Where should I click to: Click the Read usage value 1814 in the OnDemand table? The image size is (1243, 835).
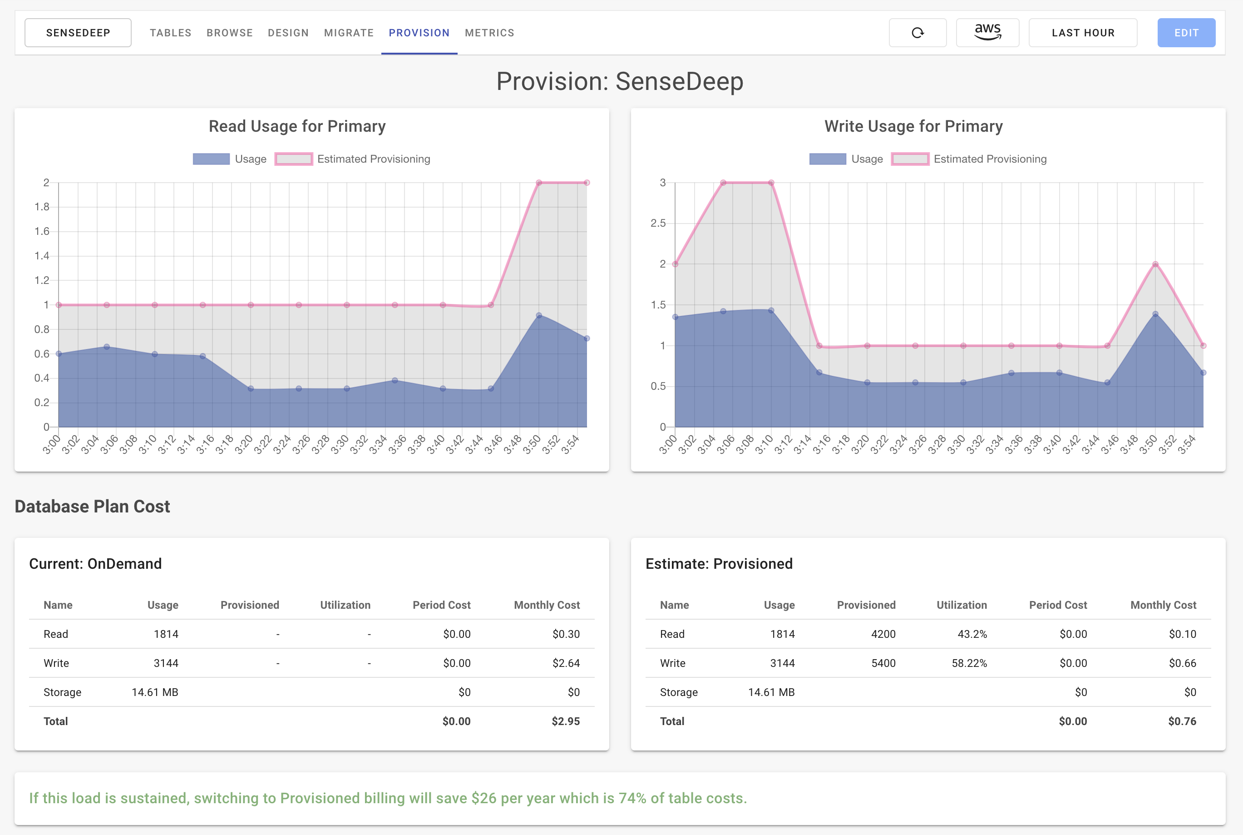(166, 634)
